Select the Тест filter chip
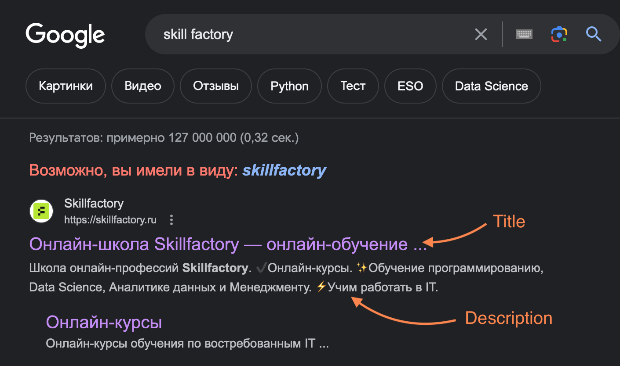Viewport: 620px width, 366px height. [x=353, y=86]
